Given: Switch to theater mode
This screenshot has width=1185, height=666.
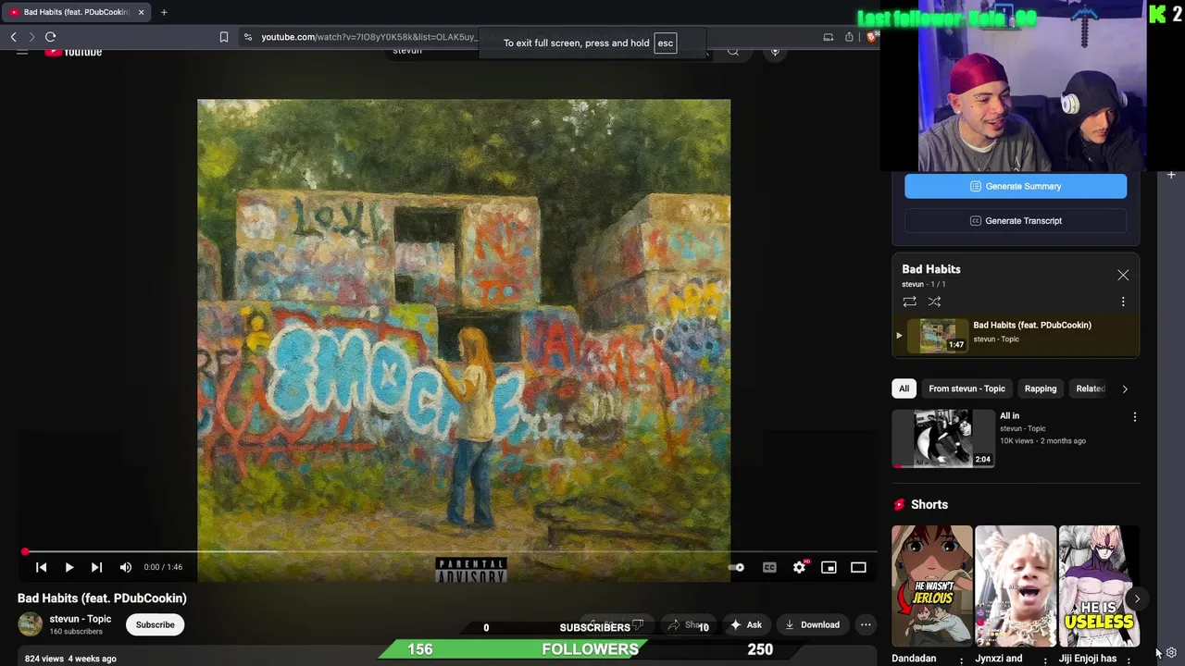Looking at the screenshot, I should (858, 567).
